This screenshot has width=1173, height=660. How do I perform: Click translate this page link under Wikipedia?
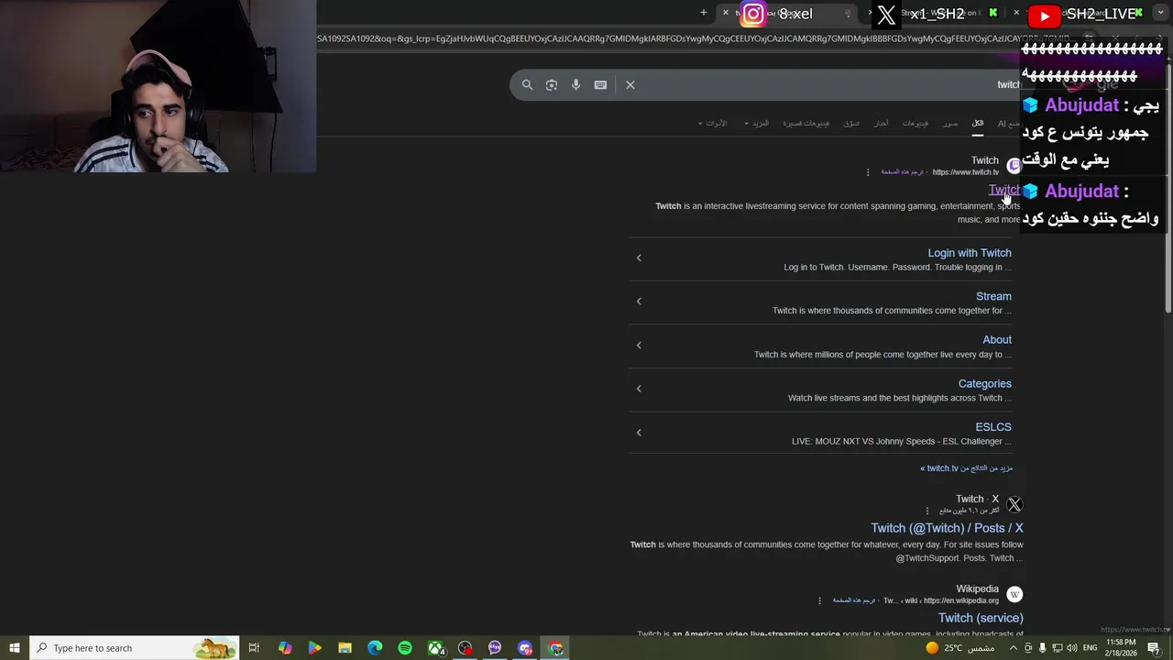tap(854, 600)
